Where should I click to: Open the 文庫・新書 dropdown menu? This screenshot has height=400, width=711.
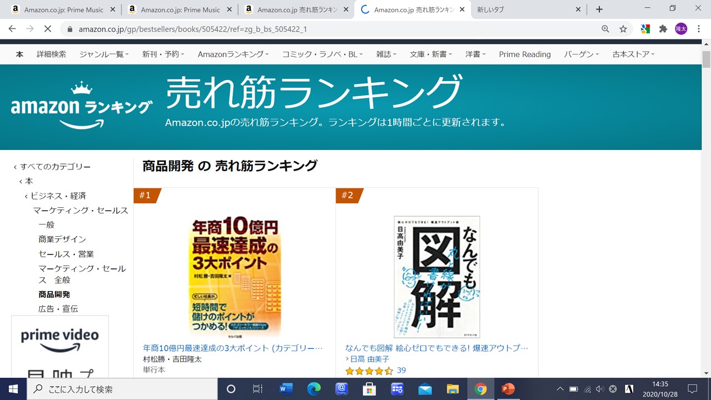point(431,54)
